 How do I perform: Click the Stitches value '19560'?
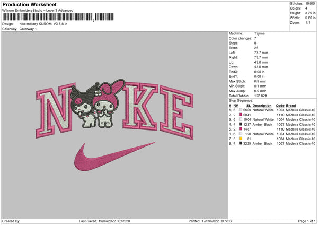310,4
